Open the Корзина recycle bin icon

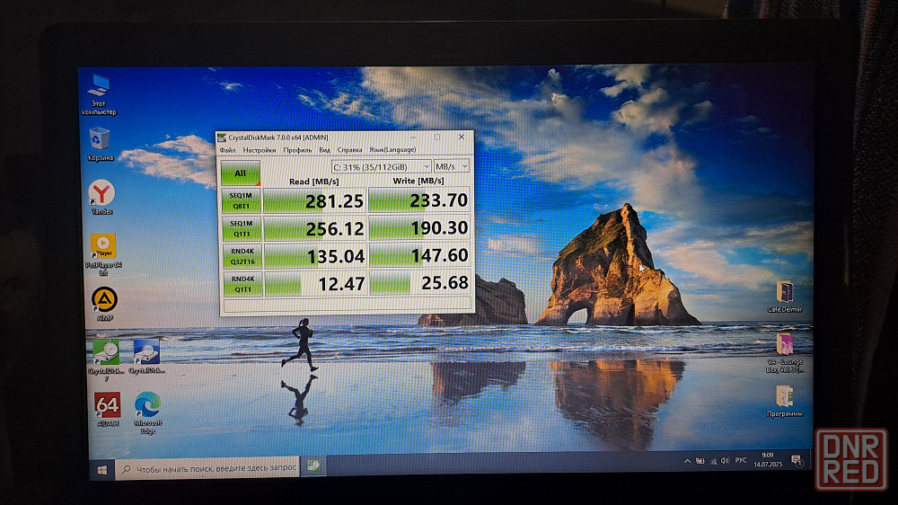tap(101, 144)
